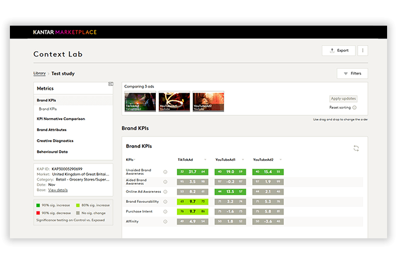
Task: Click YouTubeAd1 Unaided Awareness 19.0 cell
Action: point(230,172)
